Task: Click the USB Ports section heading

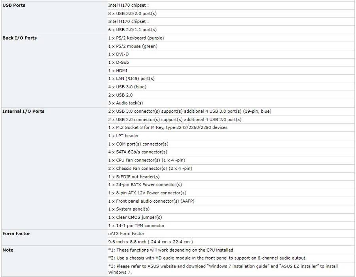Action: [14, 5]
